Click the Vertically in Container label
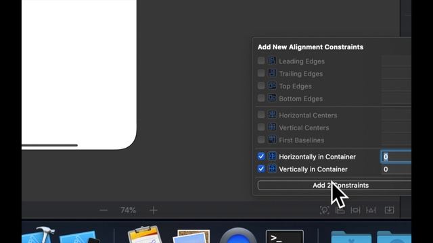The image size is (433, 243). pos(313,169)
